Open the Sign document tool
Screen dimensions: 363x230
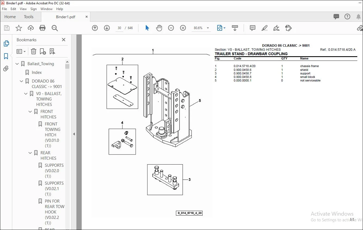tap(277, 28)
